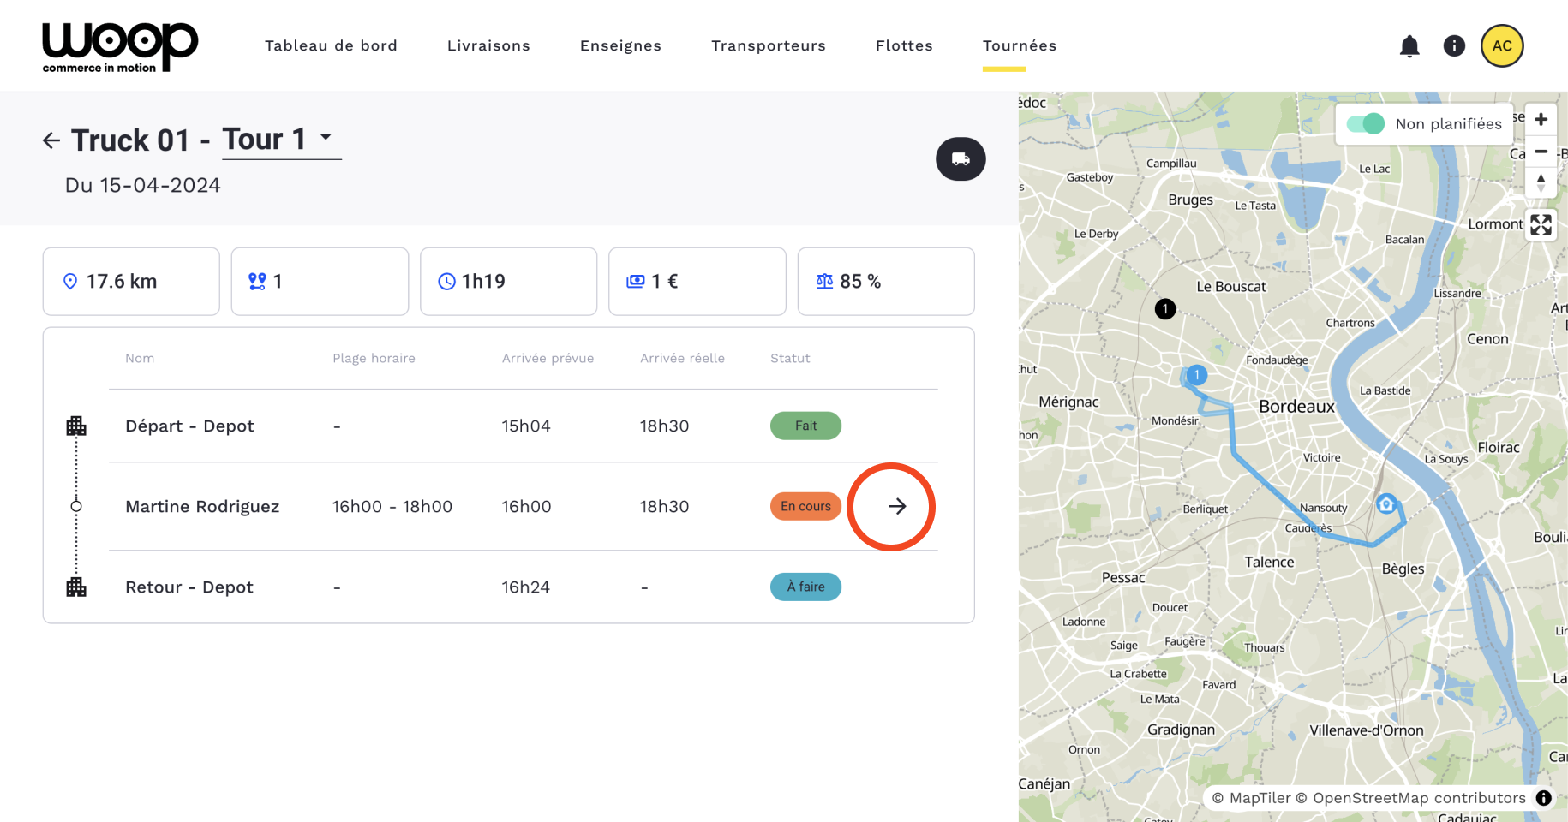1568x822 pixels.
Task: Go back using the left arrow
Action: tap(51, 140)
